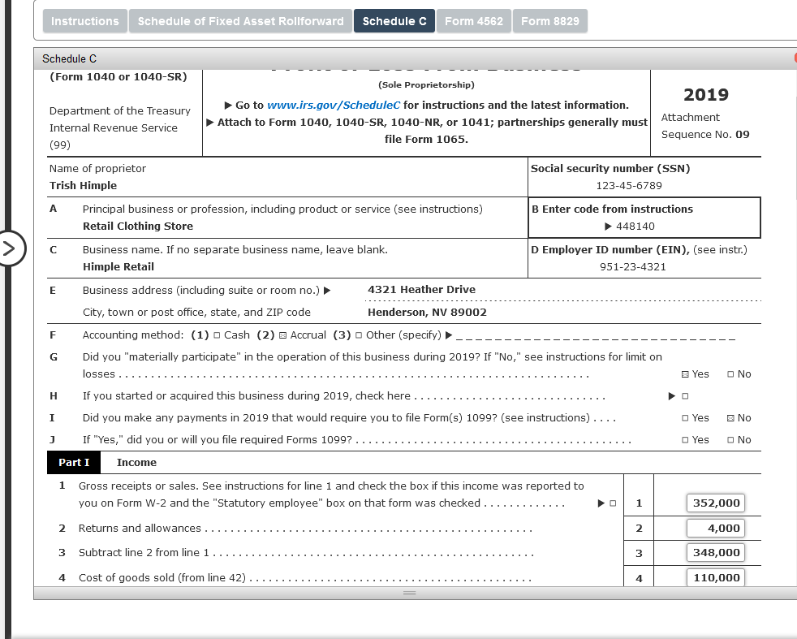Check Yes for Form 1099 payments question I
The image size is (797, 639).
click(685, 418)
